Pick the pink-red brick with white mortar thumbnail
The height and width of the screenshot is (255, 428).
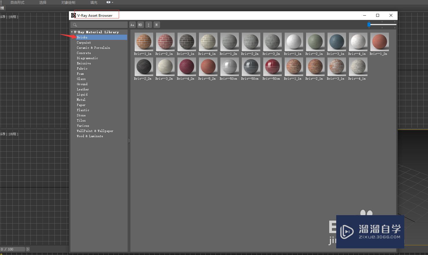click(165, 42)
